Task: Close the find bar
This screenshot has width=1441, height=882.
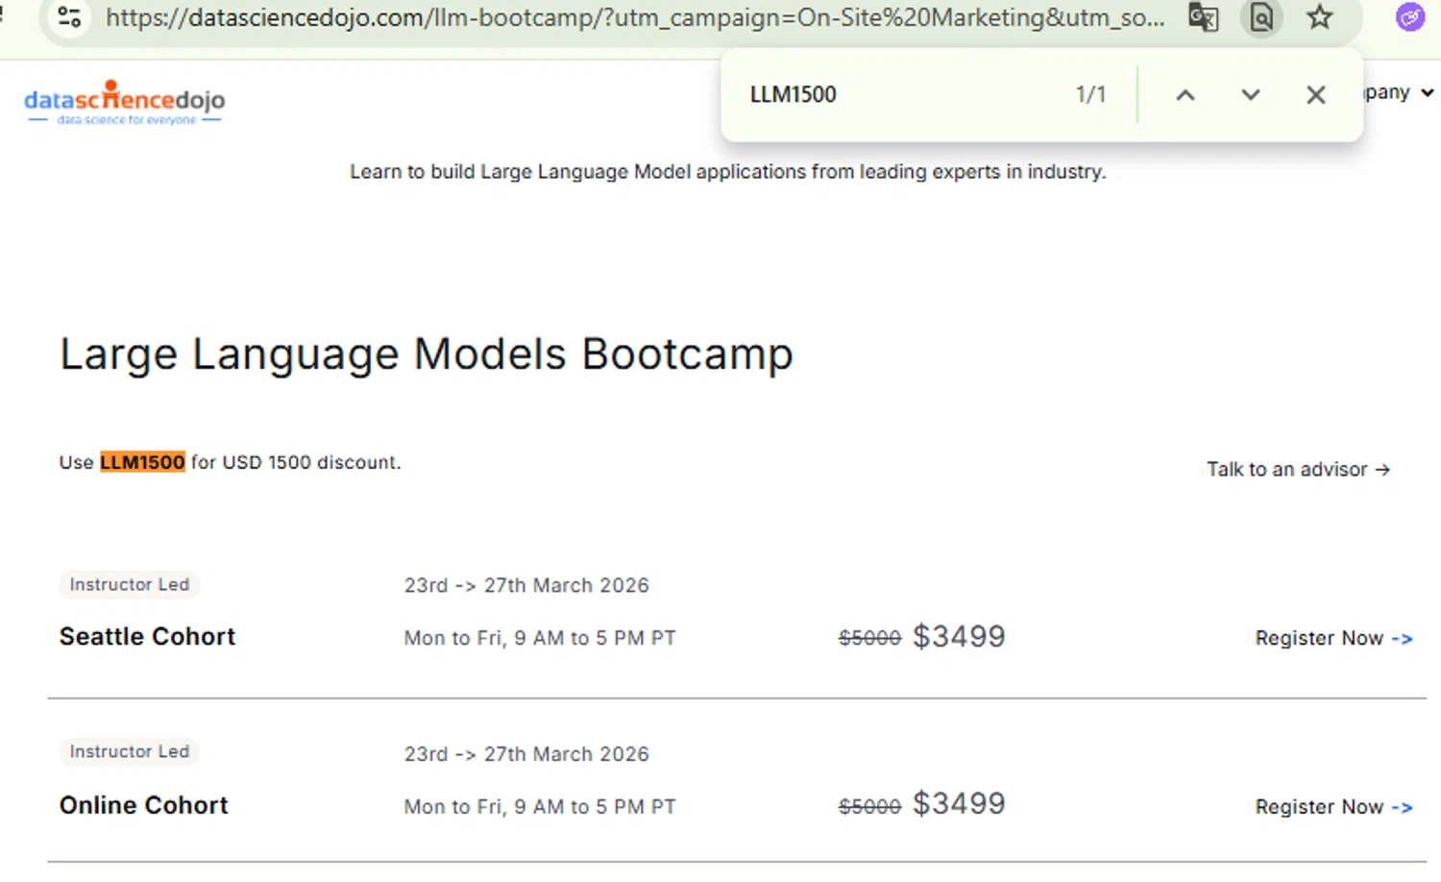Action: point(1316,94)
